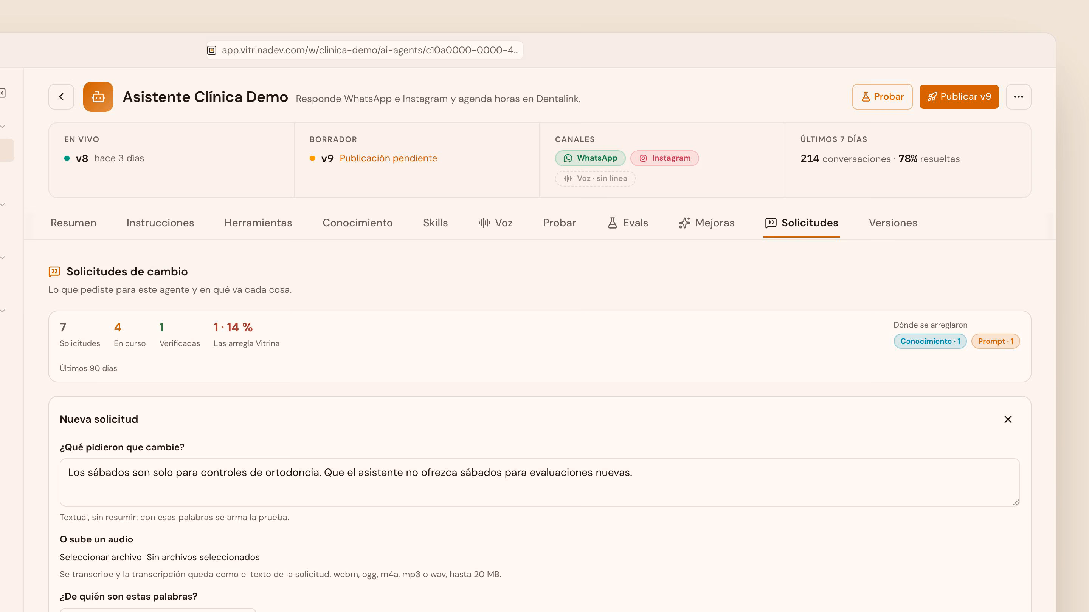Click the Conocimiento · 1 filter chip
The height and width of the screenshot is (612, 1089).
pos(930,341)
